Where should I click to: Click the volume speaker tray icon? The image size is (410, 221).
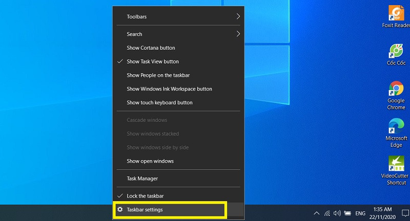pyautogui.click(x=337, y=213)
